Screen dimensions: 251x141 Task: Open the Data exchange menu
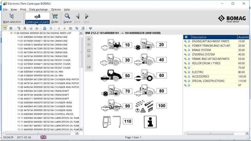(x=38, y=10)
